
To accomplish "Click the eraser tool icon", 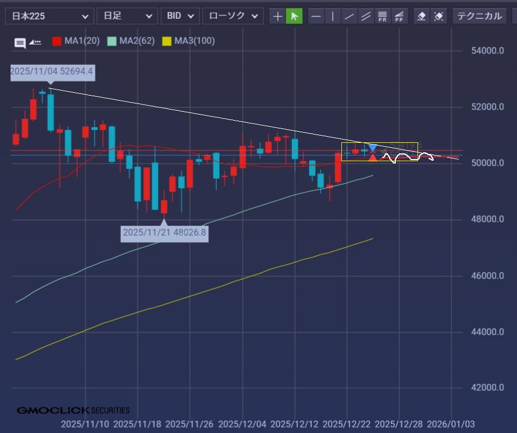I will (x=421, y=16).
